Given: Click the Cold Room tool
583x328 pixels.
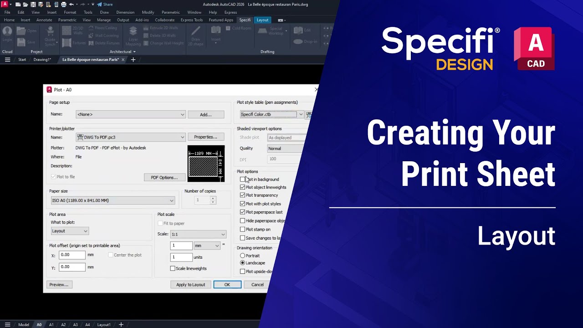Looking at the screenshot, I should click(238, 28).
